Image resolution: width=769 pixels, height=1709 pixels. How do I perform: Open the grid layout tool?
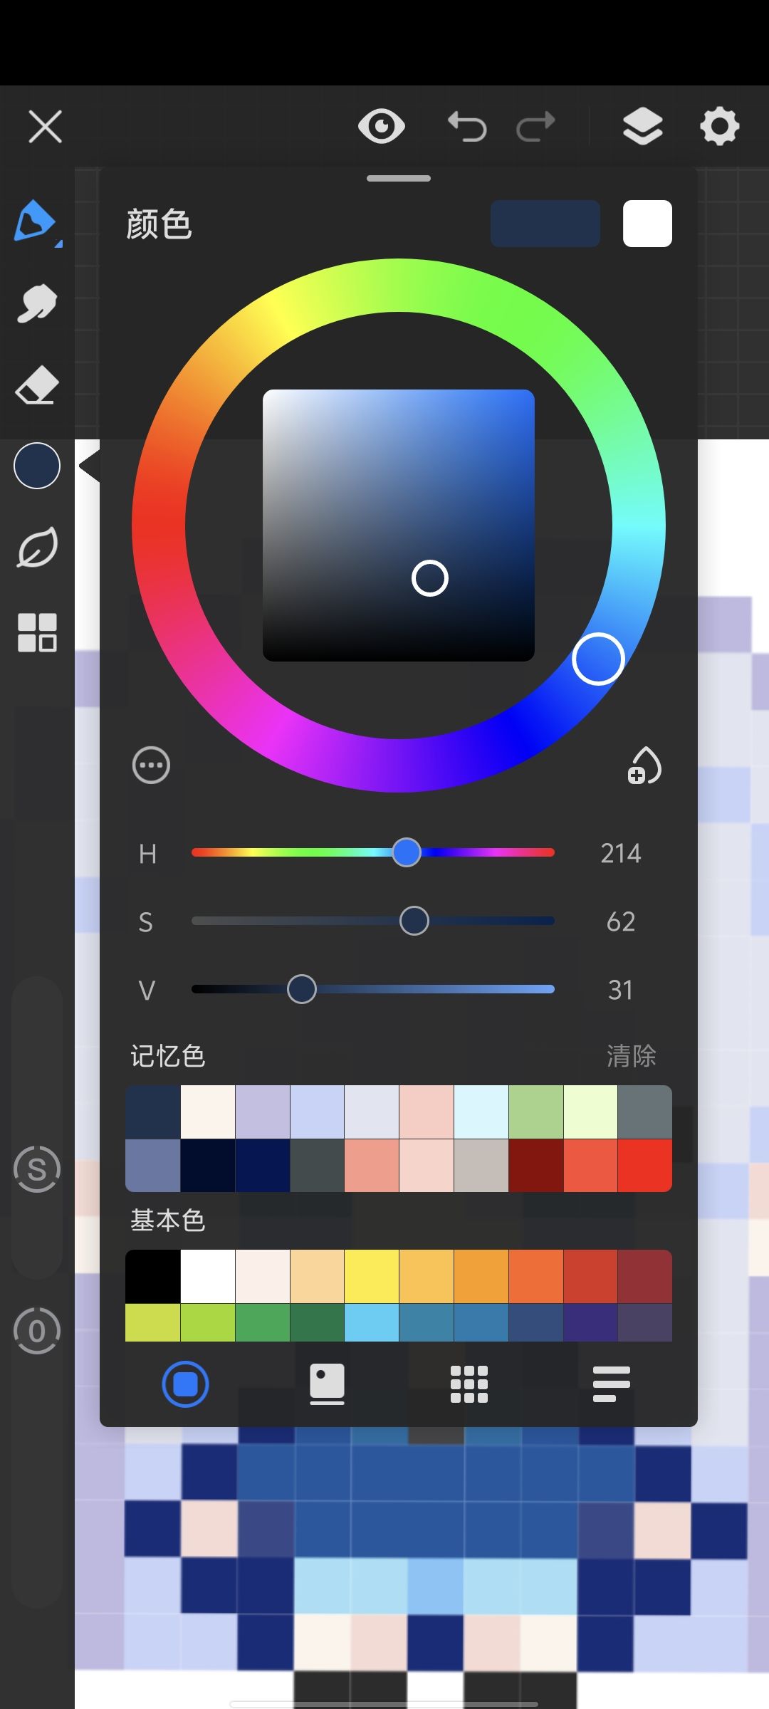37,632
